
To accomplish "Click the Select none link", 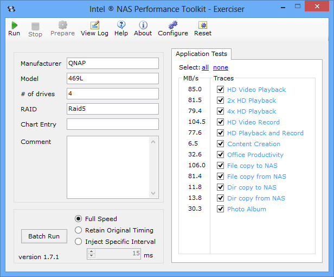I will point(221,67).
